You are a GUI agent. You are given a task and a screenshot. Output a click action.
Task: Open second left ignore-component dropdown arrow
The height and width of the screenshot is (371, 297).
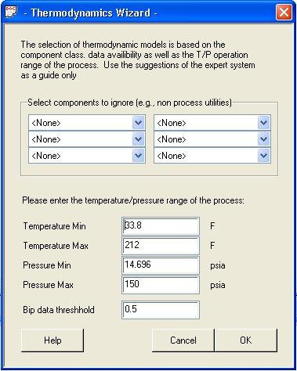pos(138,139)
